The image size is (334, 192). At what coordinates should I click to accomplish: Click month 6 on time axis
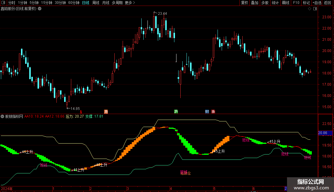(254, 188)
